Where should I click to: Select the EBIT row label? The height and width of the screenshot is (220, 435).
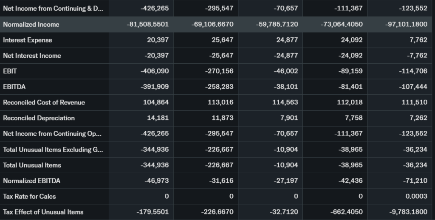[x=10, y=71]
